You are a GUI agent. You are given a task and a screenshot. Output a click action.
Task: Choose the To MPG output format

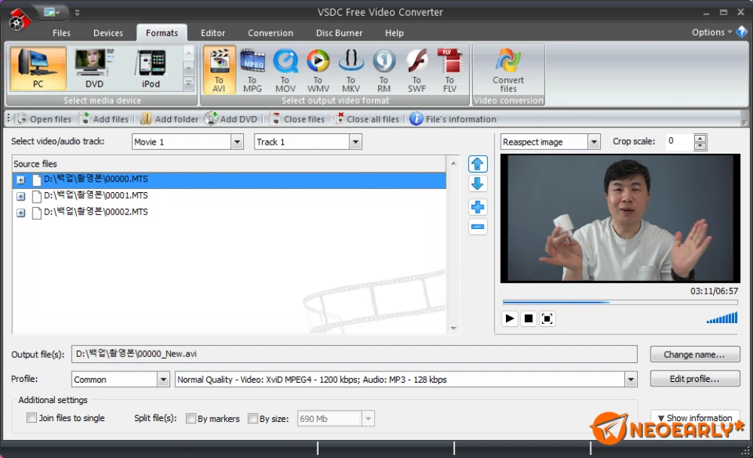coord(252,70)
